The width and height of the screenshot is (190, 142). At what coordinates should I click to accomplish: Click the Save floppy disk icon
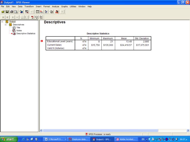(x=7, y=12)
